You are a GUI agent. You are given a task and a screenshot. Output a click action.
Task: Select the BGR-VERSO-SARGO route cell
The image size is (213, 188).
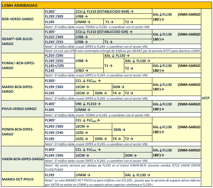23,19
